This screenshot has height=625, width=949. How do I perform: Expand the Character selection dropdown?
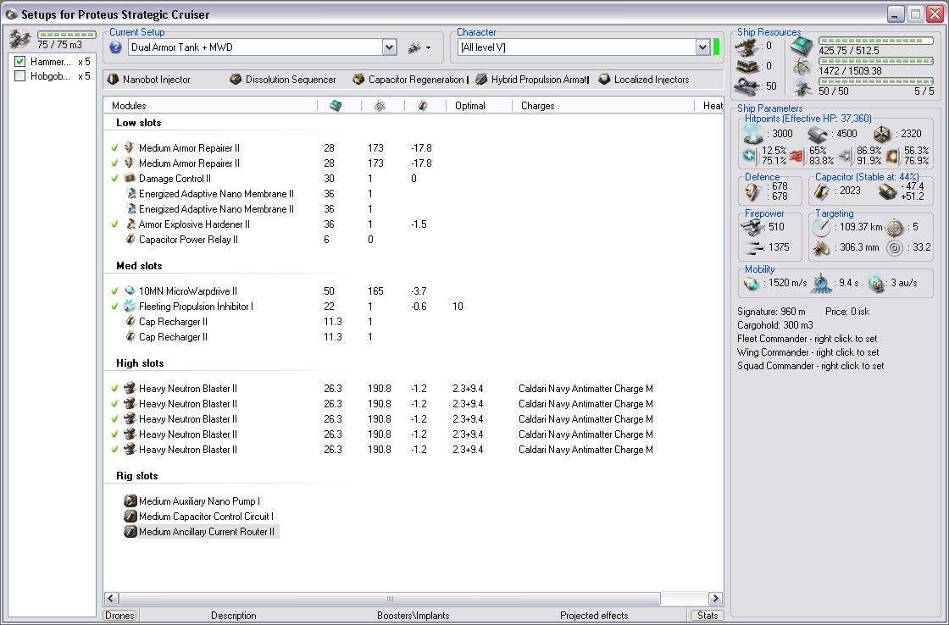click(x=702, y=48)
